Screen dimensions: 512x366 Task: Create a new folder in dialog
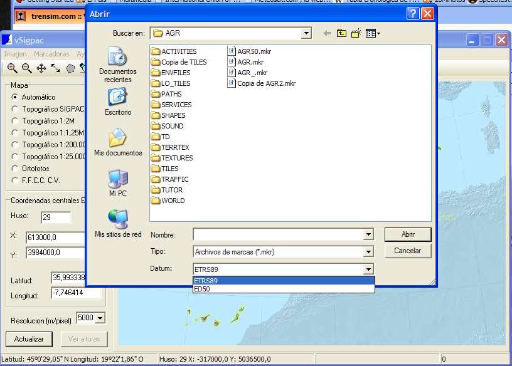pos(356,33)
